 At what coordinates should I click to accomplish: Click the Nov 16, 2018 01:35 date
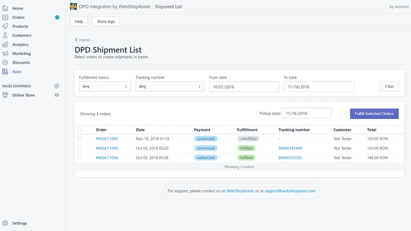[x=153, y=139]
